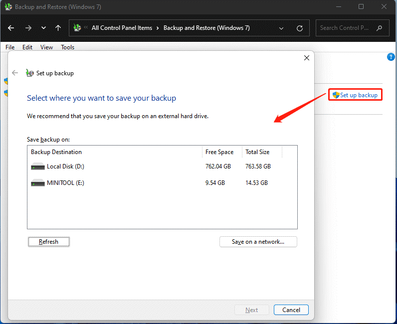Click the search magnifier icon
The image size is (397, 324).
tap(380, 28)
